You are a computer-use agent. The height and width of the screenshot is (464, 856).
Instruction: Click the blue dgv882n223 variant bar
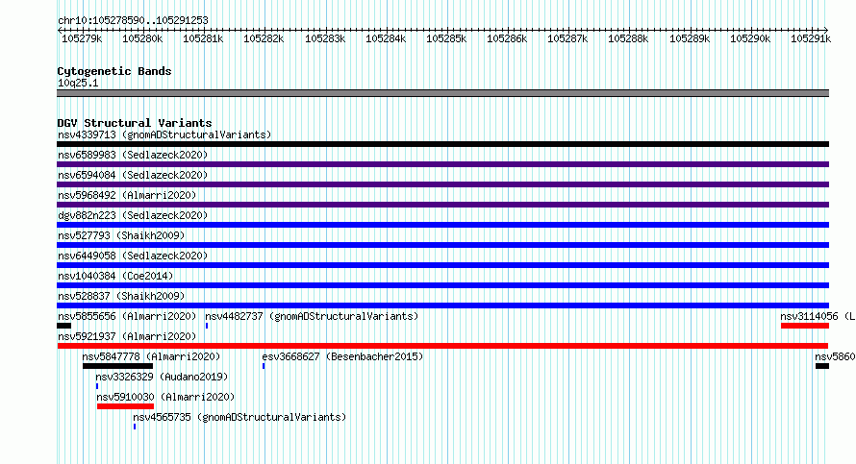pyautogui.click(x=442, y=225)
